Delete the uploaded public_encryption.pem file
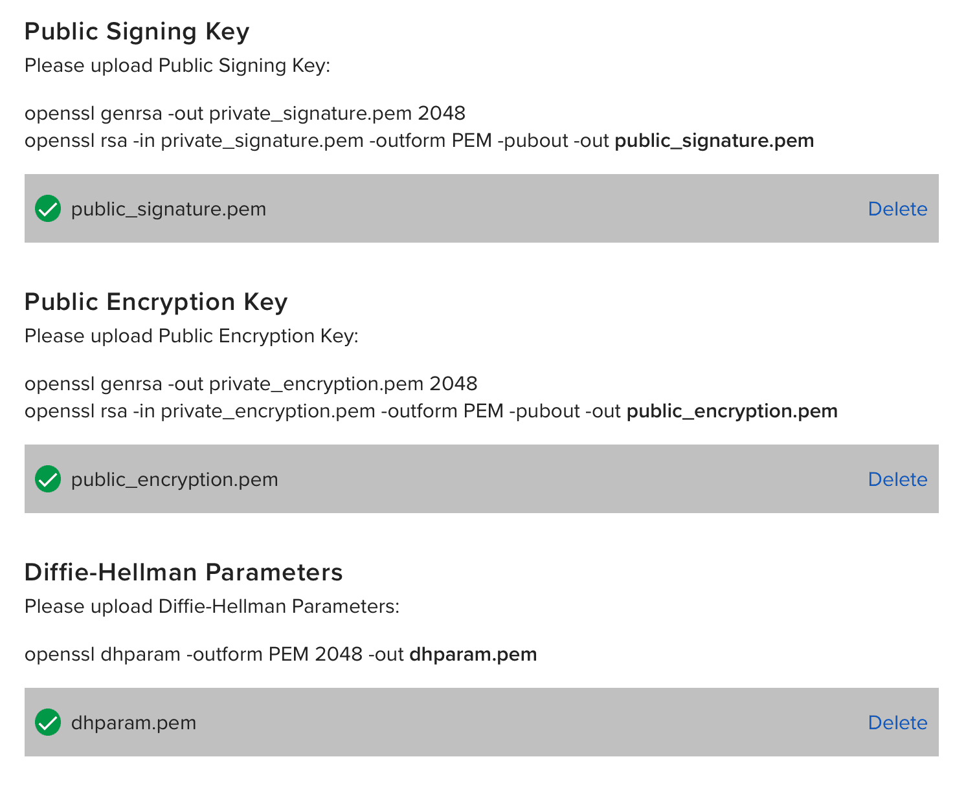This screenshot has width=966, height=792. 897,479
